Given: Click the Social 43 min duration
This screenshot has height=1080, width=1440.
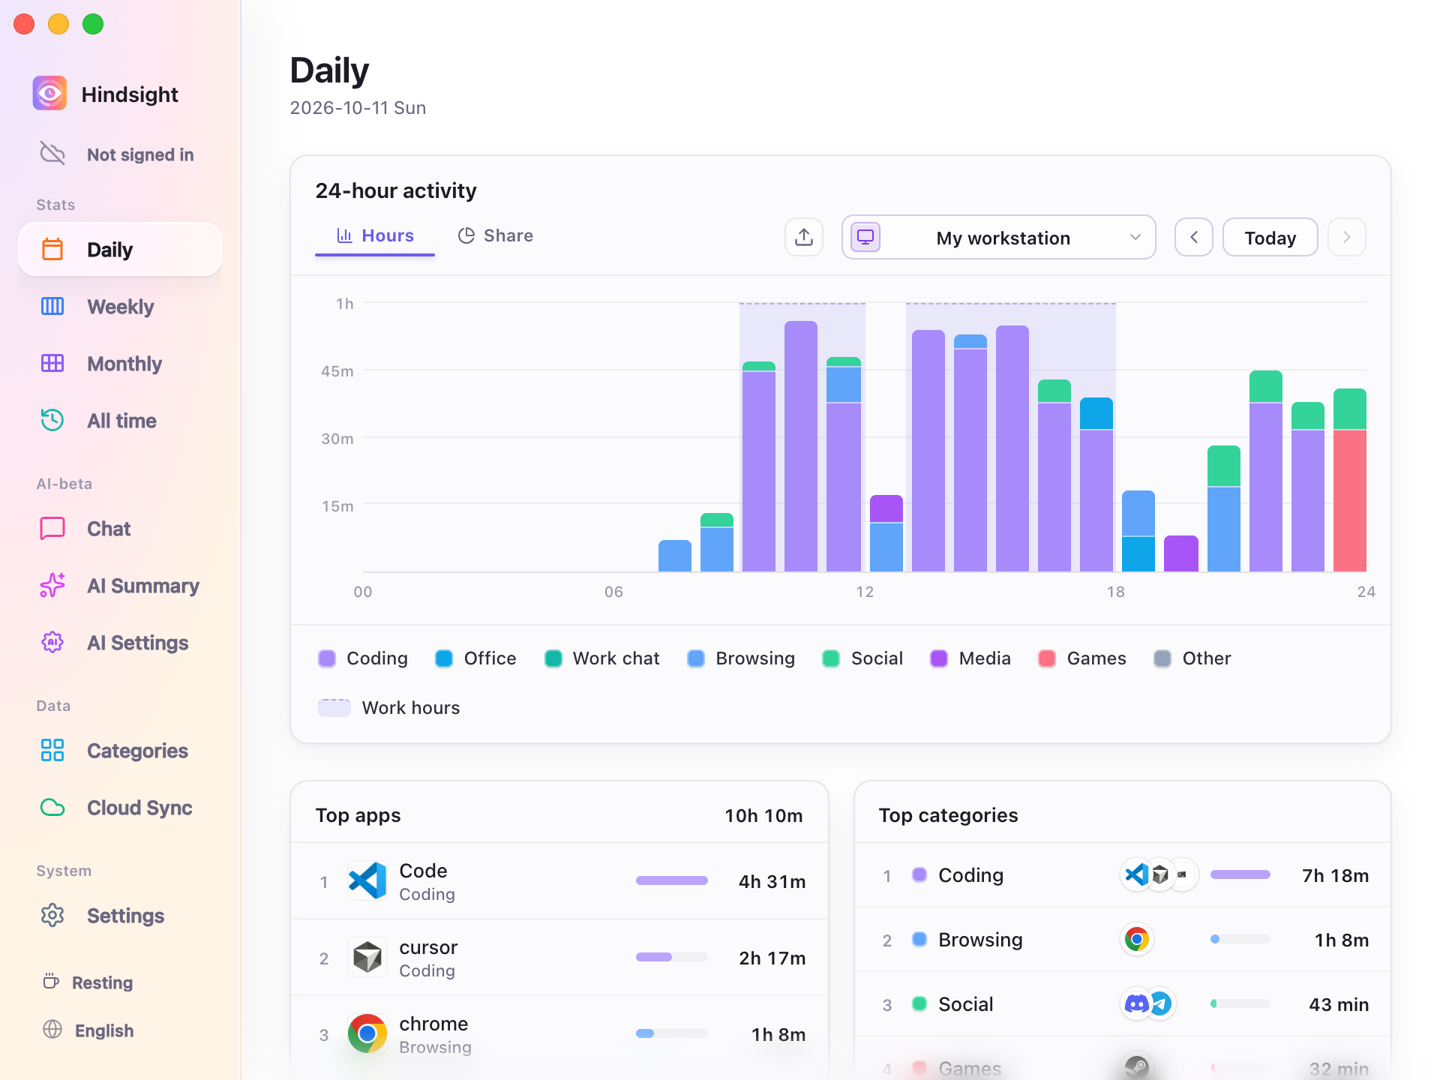Looking at the screenshot, I should (1339, 1004).
